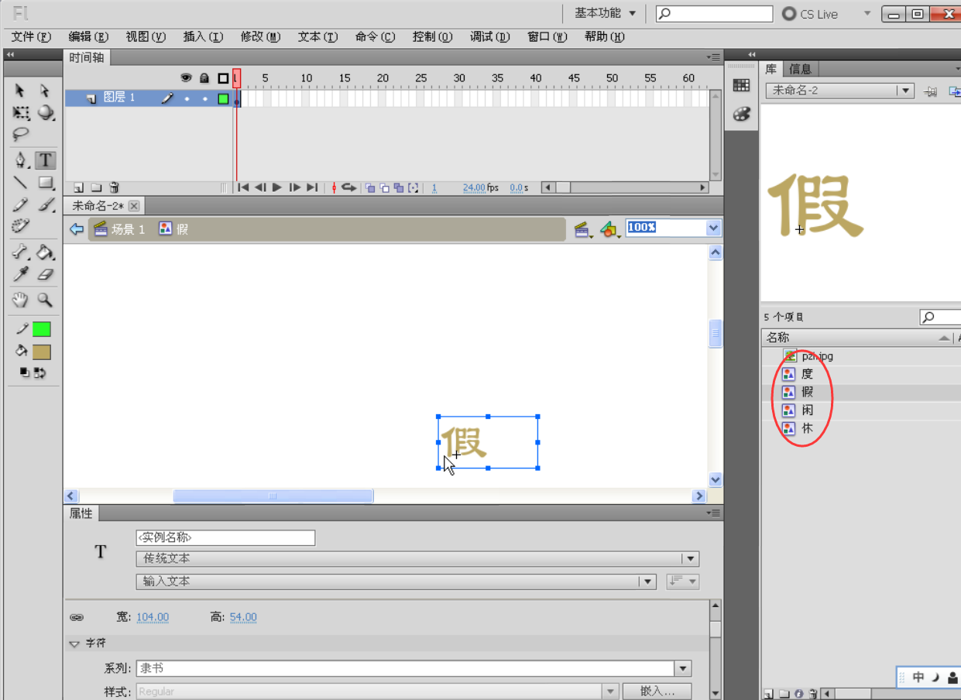Go to first frame button

click(243, 187)
